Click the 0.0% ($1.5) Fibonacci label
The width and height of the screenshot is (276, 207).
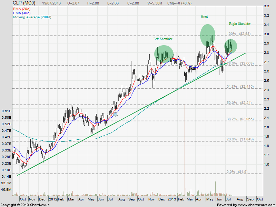click(237, 171)
